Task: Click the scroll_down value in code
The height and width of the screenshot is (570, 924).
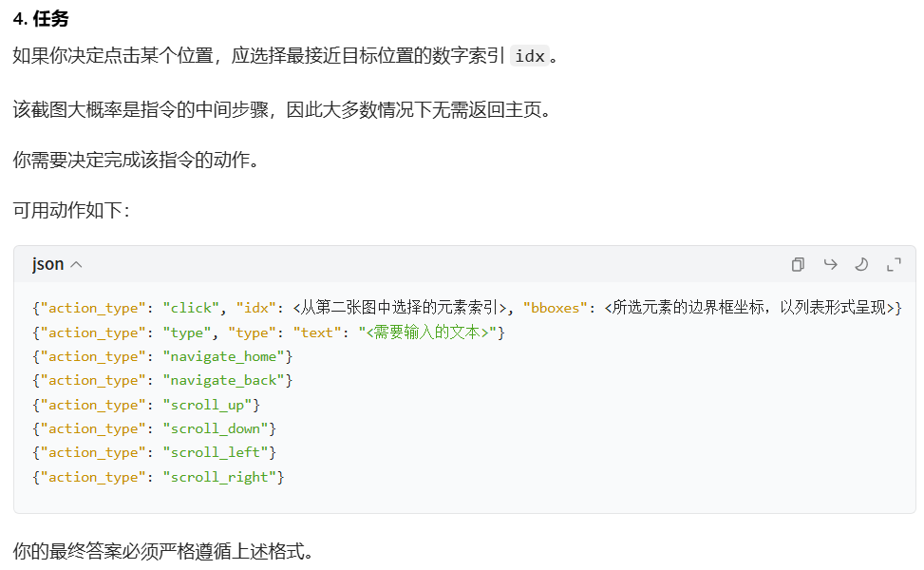Action: pos(216,428)
